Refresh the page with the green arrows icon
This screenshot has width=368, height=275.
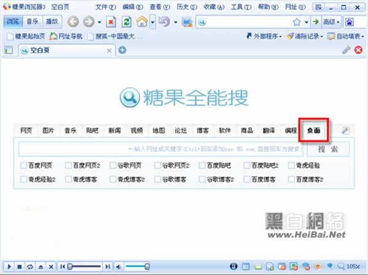coord(127,22)
